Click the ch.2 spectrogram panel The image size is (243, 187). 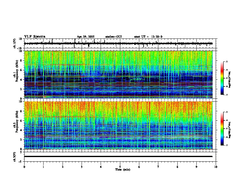click(118, 125)
